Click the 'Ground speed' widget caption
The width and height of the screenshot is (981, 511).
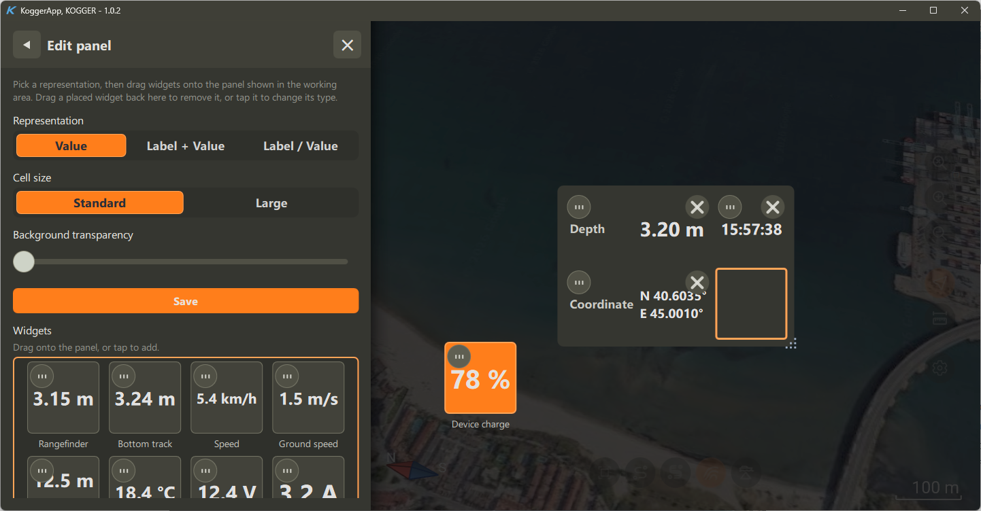308,444
